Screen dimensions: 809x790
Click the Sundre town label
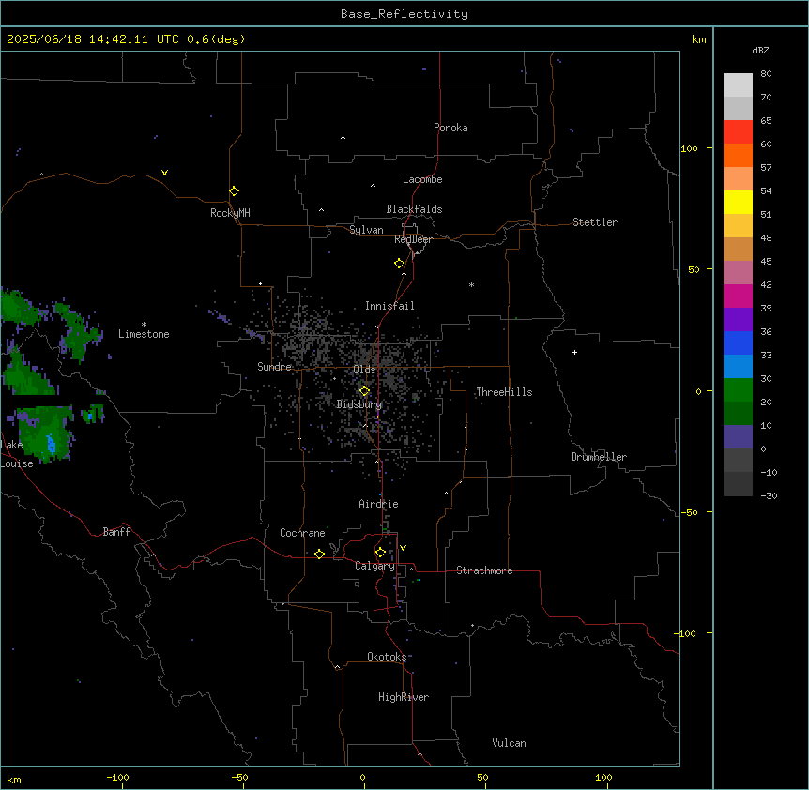(274, 367)
